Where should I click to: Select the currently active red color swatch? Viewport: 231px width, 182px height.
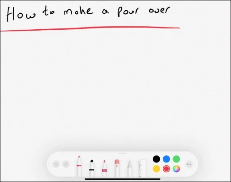(x=166, y=169)
